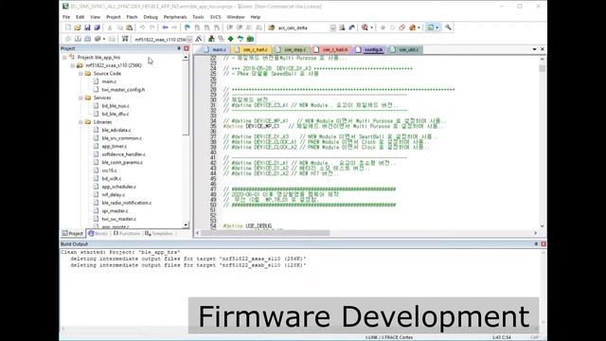Click the editor vertical scrollbar down arrow
The height and width of the screenshot is (341, 606).
(x=543, y=226)
